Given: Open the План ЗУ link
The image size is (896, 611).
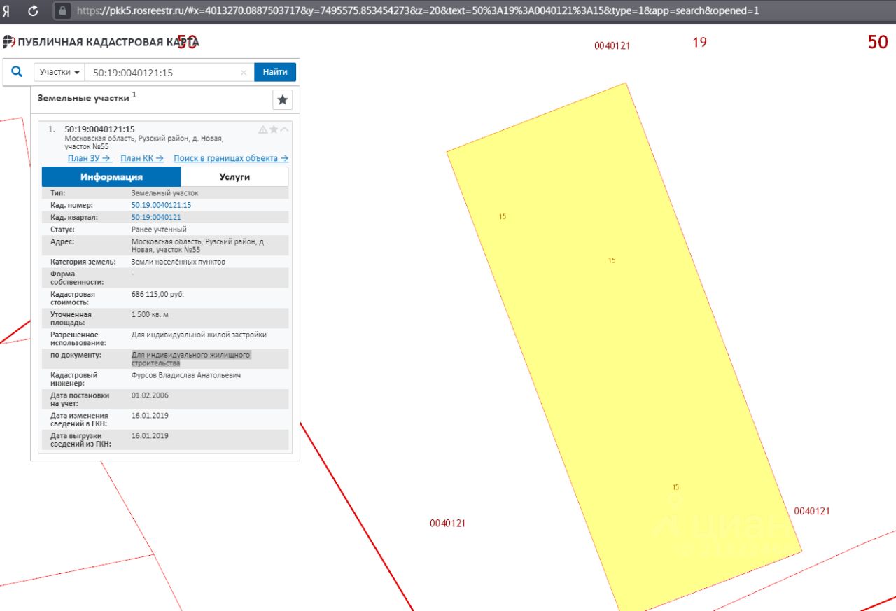Looking at the screenshot, I should point(90,158).
